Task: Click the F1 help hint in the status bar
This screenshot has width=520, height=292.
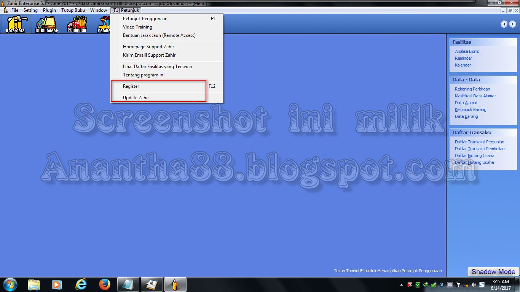Action: point(388,271)
